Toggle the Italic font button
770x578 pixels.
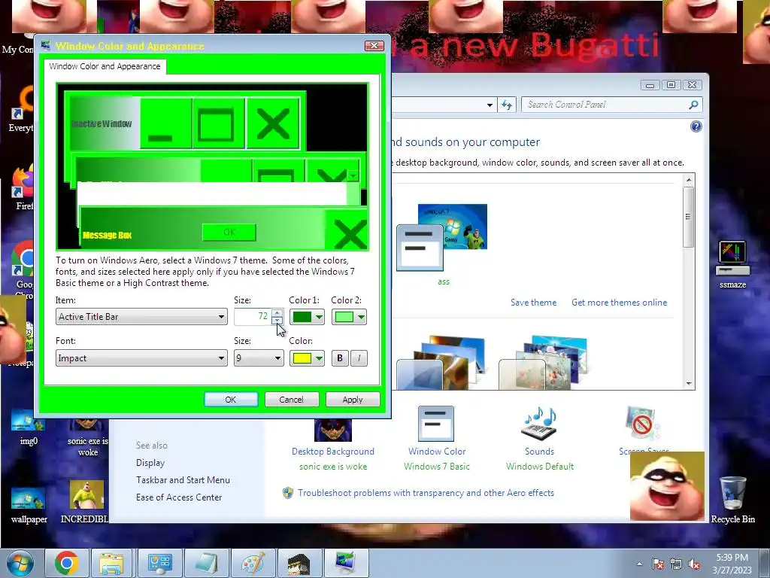(359, 358)
